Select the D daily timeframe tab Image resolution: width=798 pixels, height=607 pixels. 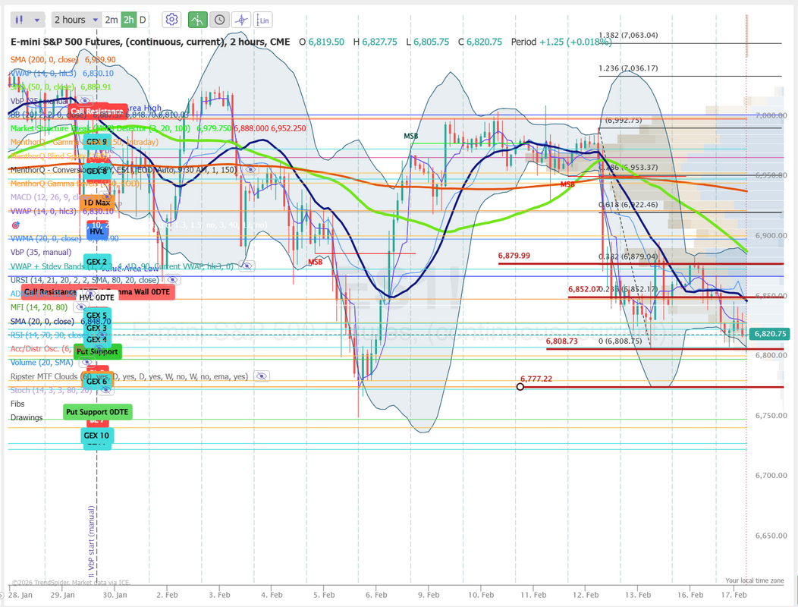pos(143,20)
